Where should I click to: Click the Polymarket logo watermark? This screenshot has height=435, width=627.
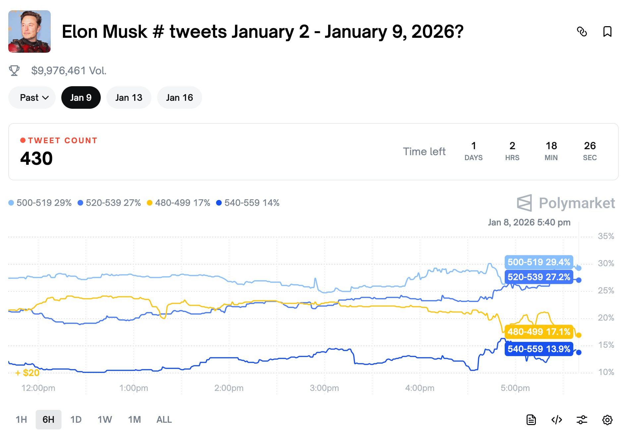(566, 203)
